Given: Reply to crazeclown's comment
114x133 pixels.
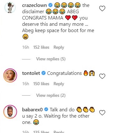Looking at the screenshot, I should coord(59,47).
